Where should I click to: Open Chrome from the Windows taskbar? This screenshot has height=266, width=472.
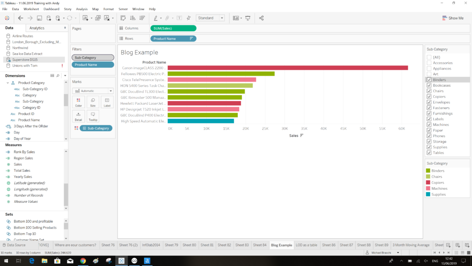[83, 261]
